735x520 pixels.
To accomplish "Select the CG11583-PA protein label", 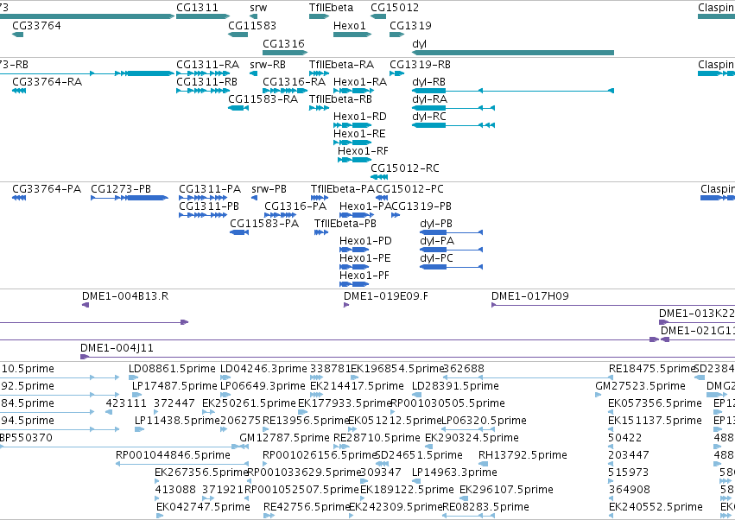I will tap(264, 224).
